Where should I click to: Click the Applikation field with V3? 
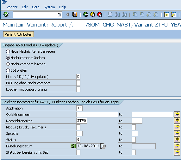tap(79, 108)
